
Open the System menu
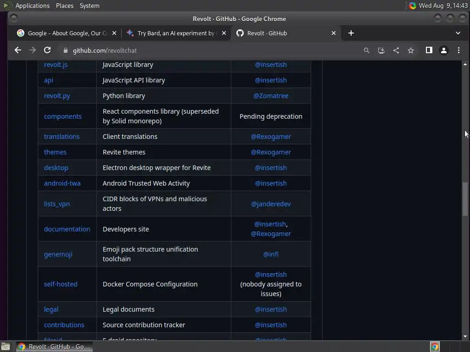(x=90, y=5)
